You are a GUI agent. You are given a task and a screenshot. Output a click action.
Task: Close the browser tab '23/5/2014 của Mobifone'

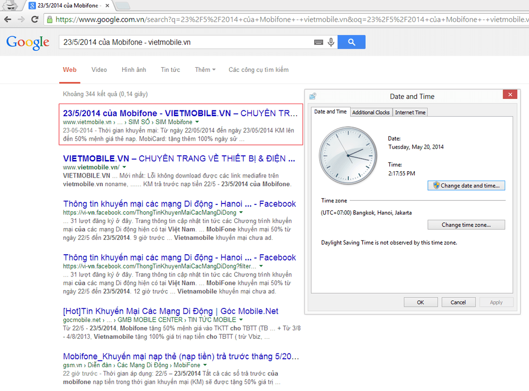(107, 6)
